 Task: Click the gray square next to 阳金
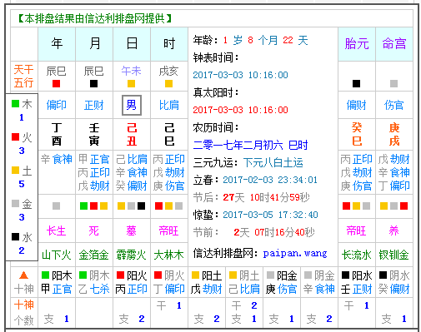pyautogui.click(x=270, y=275)
